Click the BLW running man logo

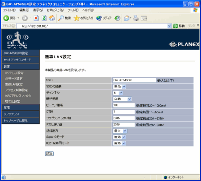(18, 40)
